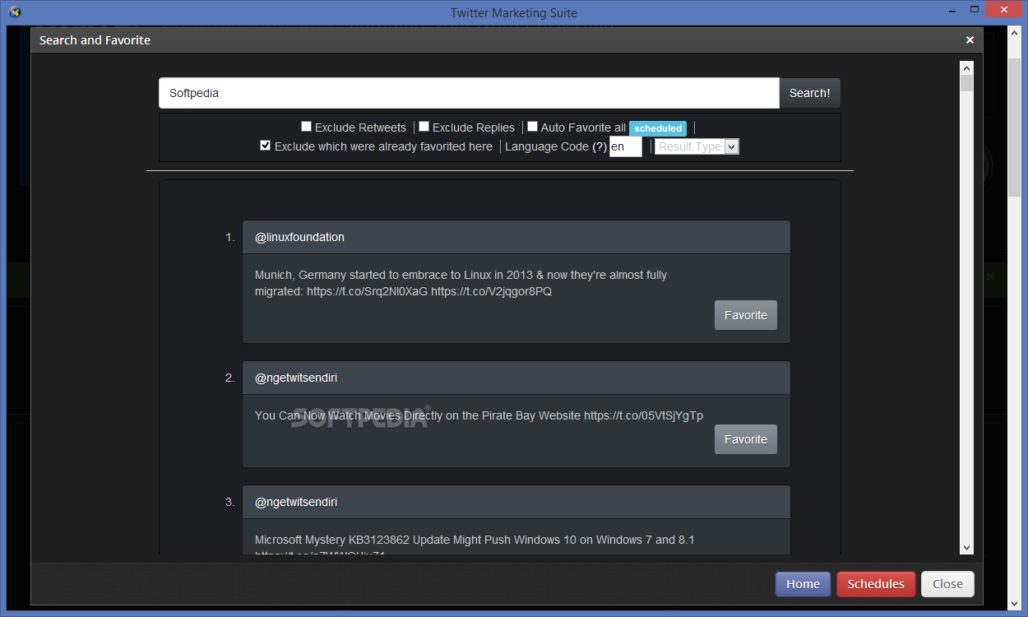The image size is (1028, 617).
Task: Click the dialog scrollbar down arrow
Action: coord(967,547)
